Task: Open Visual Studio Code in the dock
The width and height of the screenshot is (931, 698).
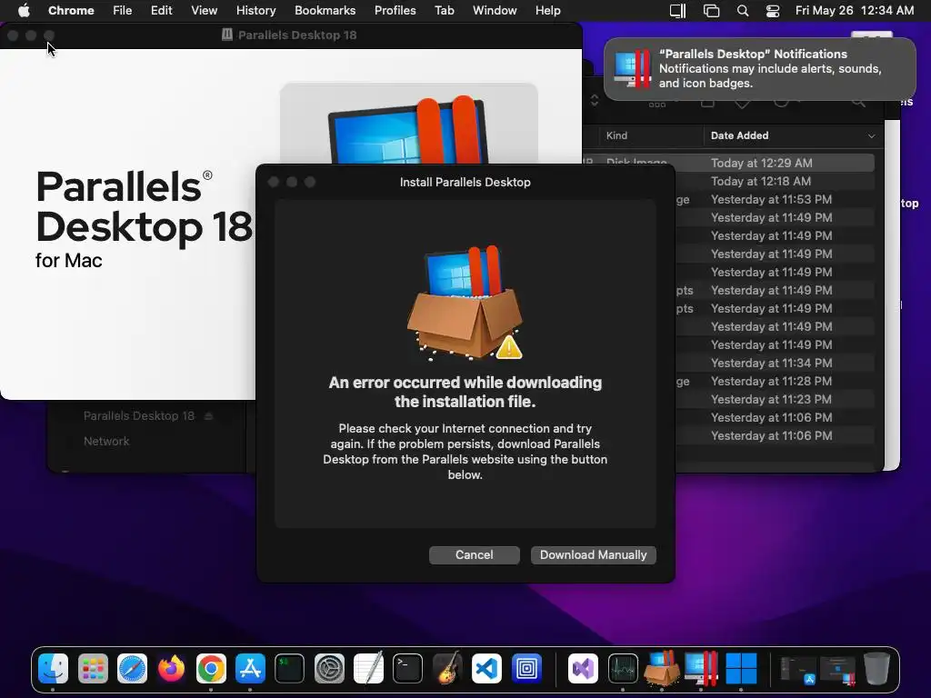Action: point(486,668)
